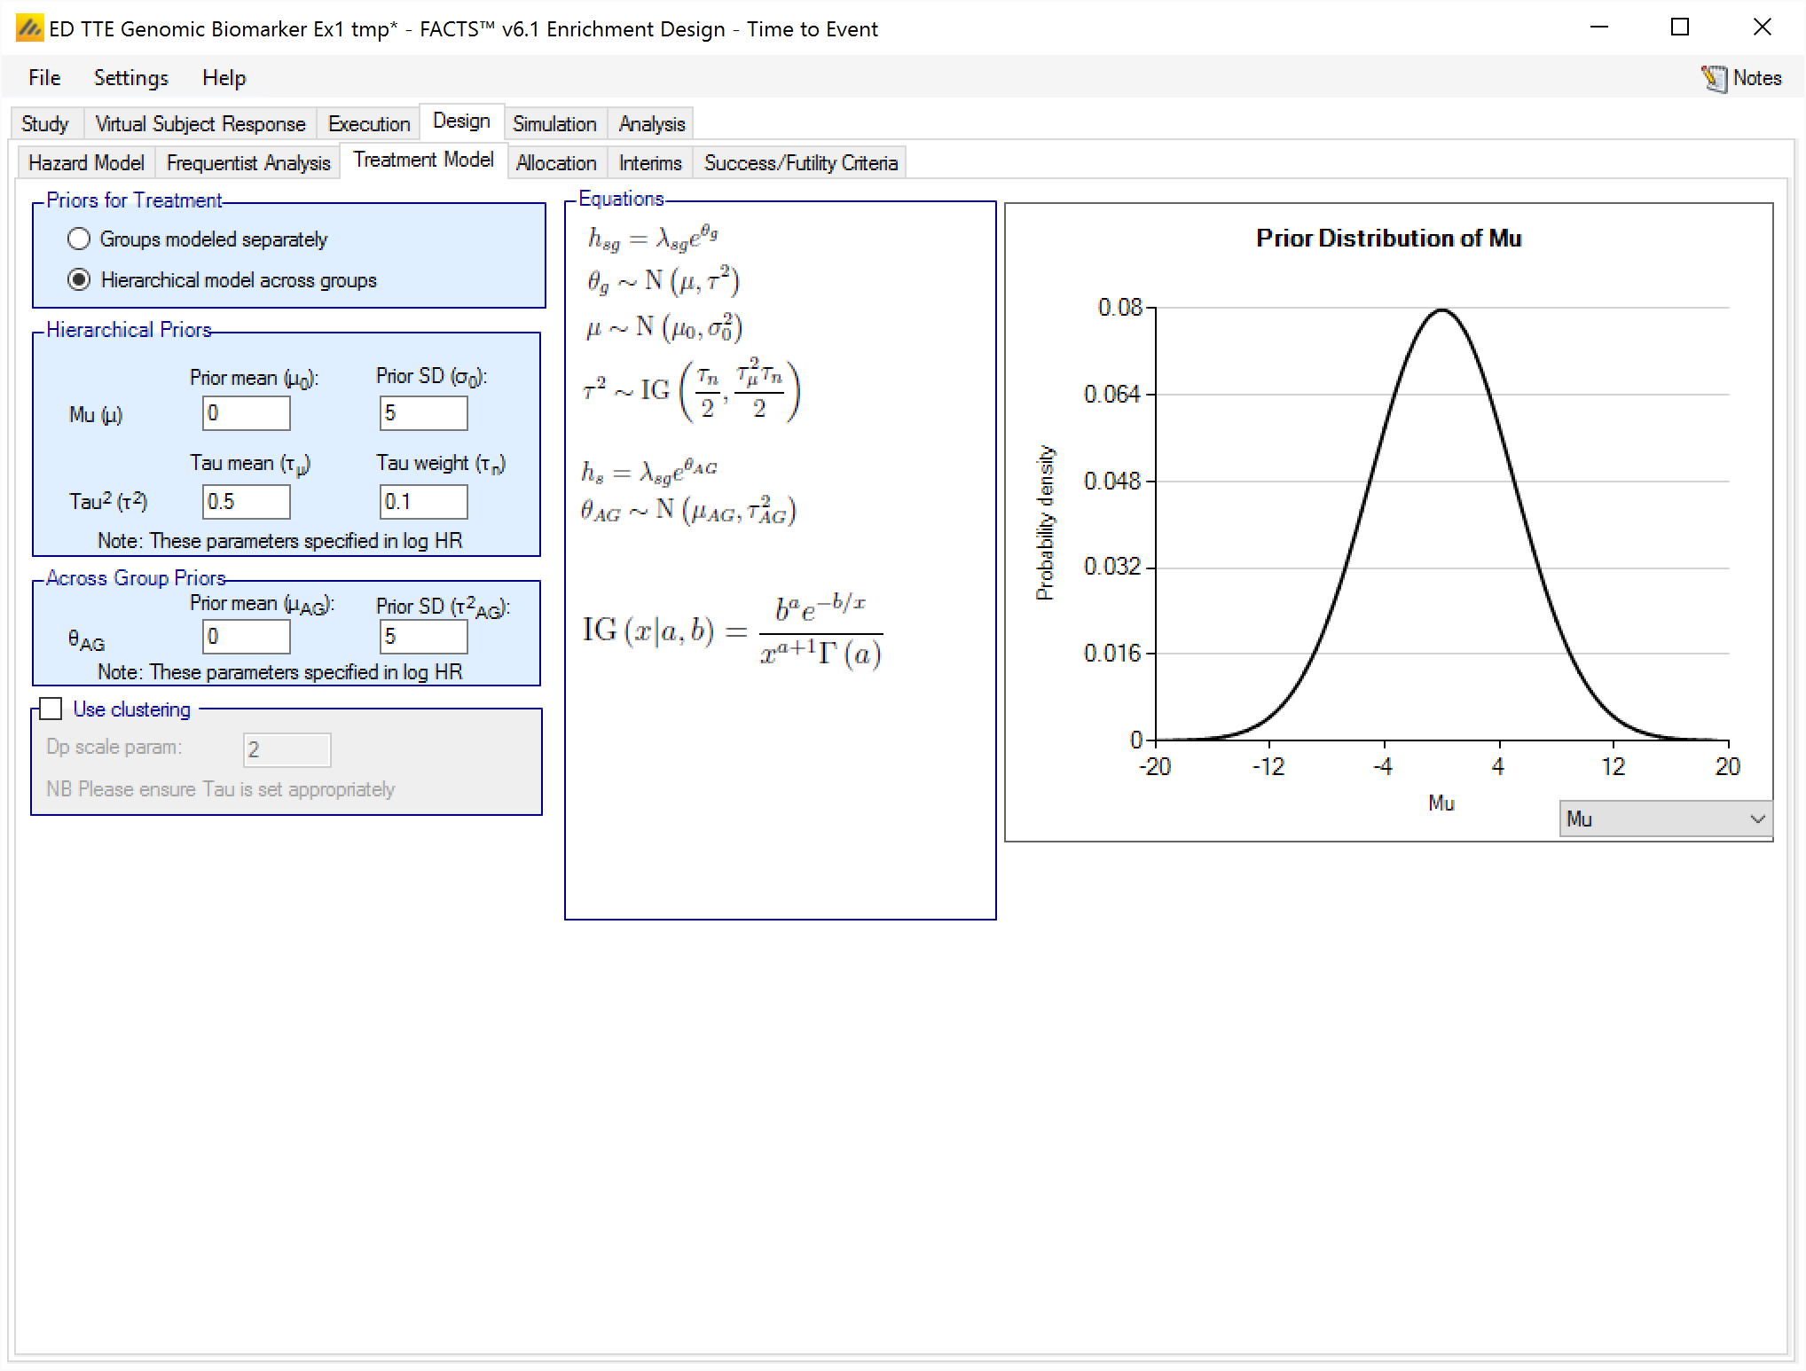
Task: Click the Tau weight input field
Action: pos(423,502)
